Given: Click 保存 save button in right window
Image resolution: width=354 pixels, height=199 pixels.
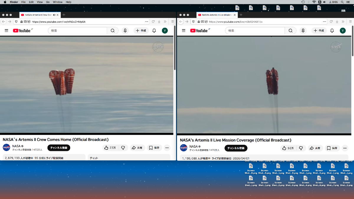Looking at the screenshot, I should point(332,148).
